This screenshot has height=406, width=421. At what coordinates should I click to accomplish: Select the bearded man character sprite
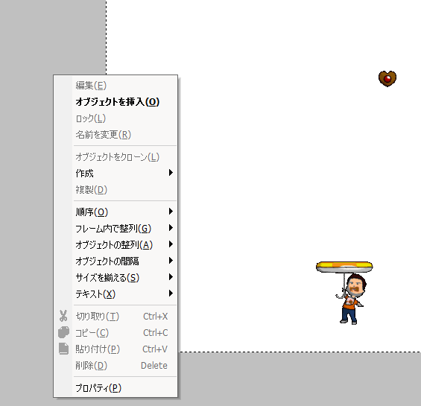[x=351, y=299]
